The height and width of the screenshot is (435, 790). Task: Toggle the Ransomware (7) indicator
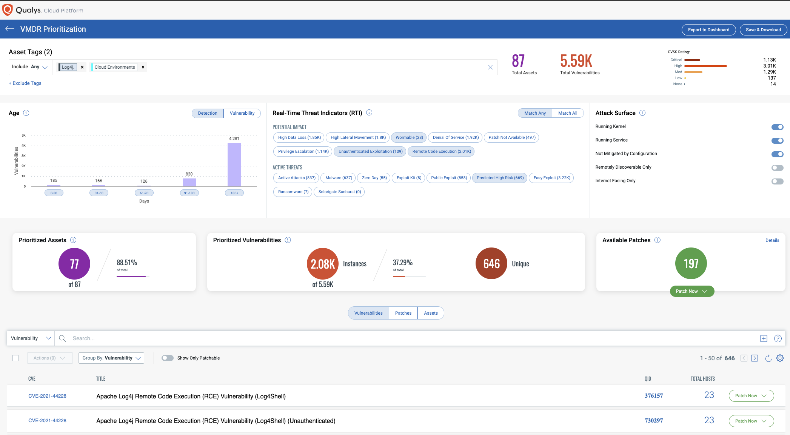pos(293,192)
